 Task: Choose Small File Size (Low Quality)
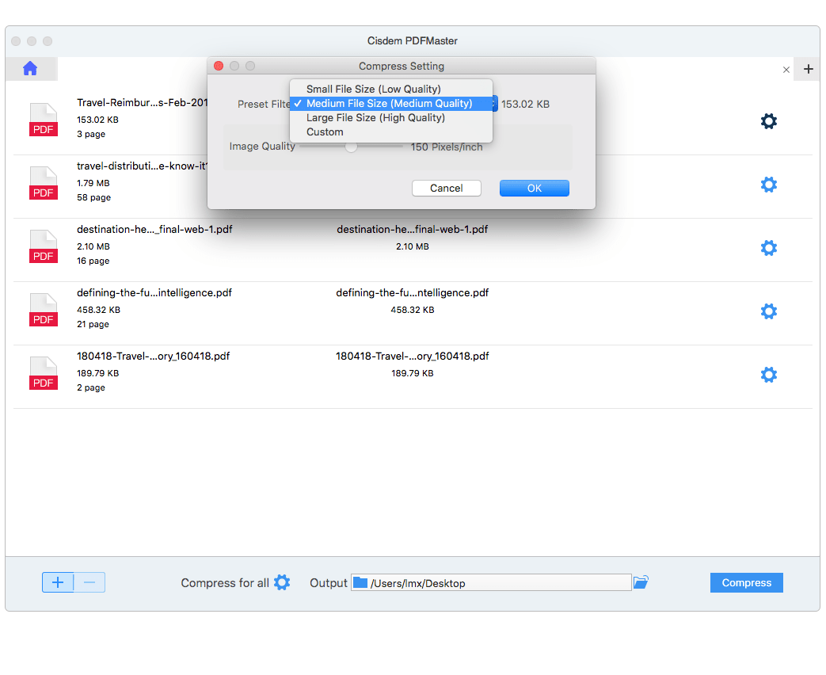[x=391, y=89]
